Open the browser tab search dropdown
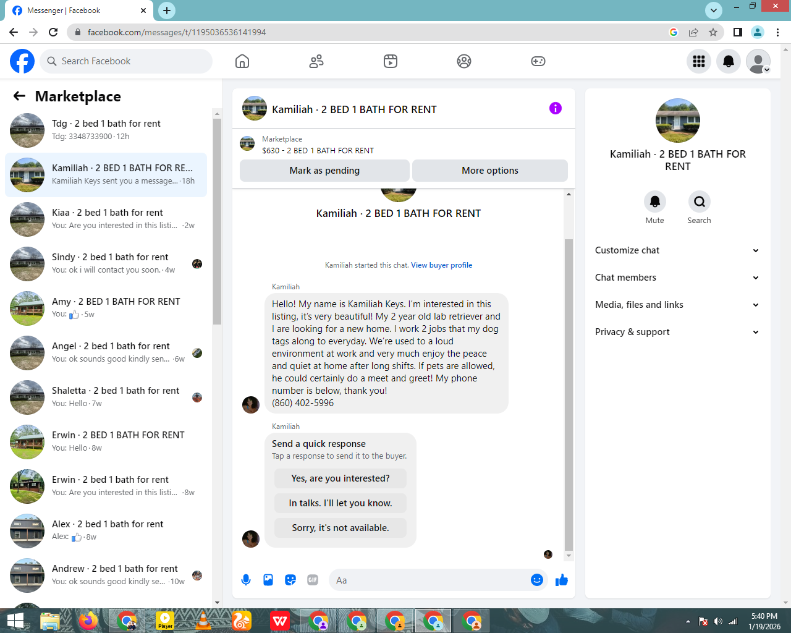The width and height of the screenshot is (791, 633). [714, 10]
